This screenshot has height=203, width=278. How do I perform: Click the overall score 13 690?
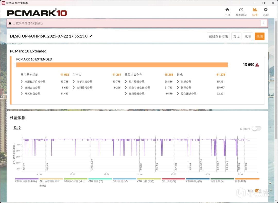coord(248,65)
